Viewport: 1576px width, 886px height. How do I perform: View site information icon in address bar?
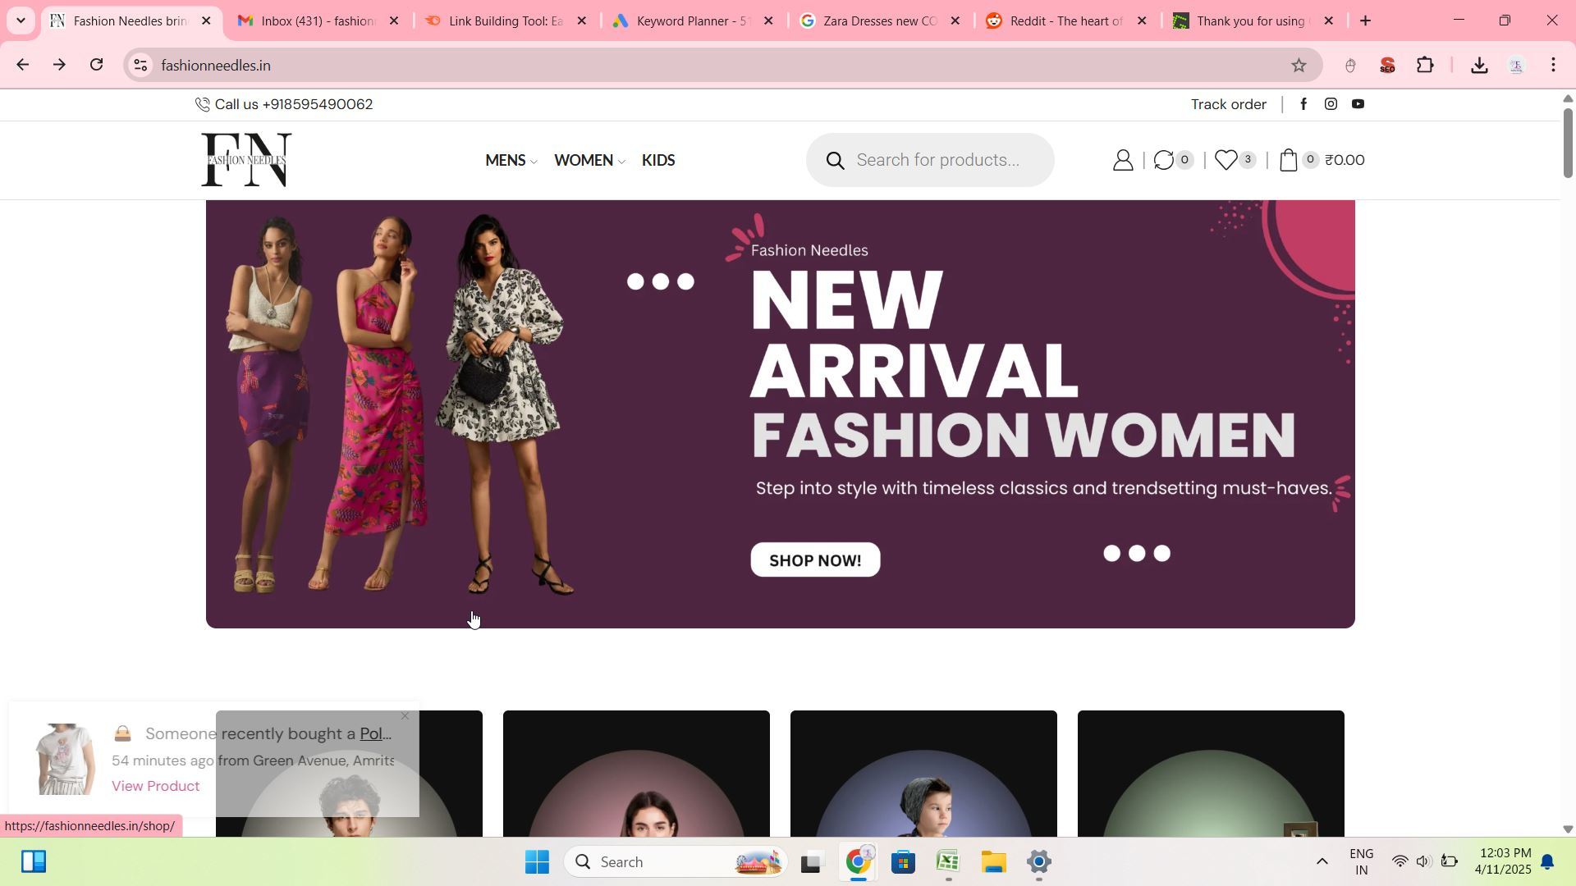pos(140,66)
